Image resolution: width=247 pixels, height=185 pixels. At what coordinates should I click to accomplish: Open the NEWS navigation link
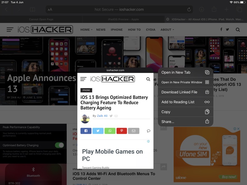(101, 30)
